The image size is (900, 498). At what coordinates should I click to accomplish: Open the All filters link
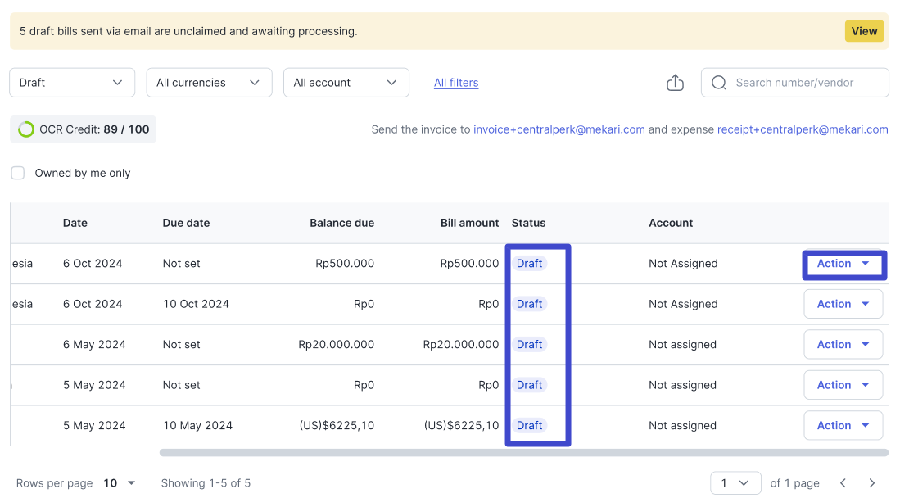pos(456,83)
